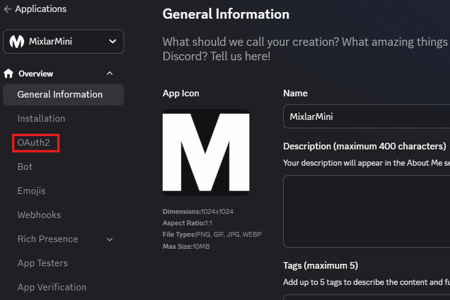Open the Installation page

pyautogui.click(x=42, y=119)
